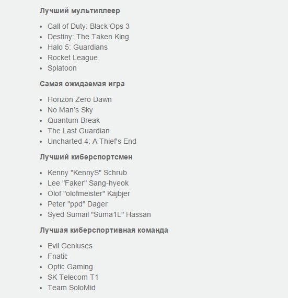Click on Splatoon in the multiplayer list
The image size is (288, 298).
[62, 68]
